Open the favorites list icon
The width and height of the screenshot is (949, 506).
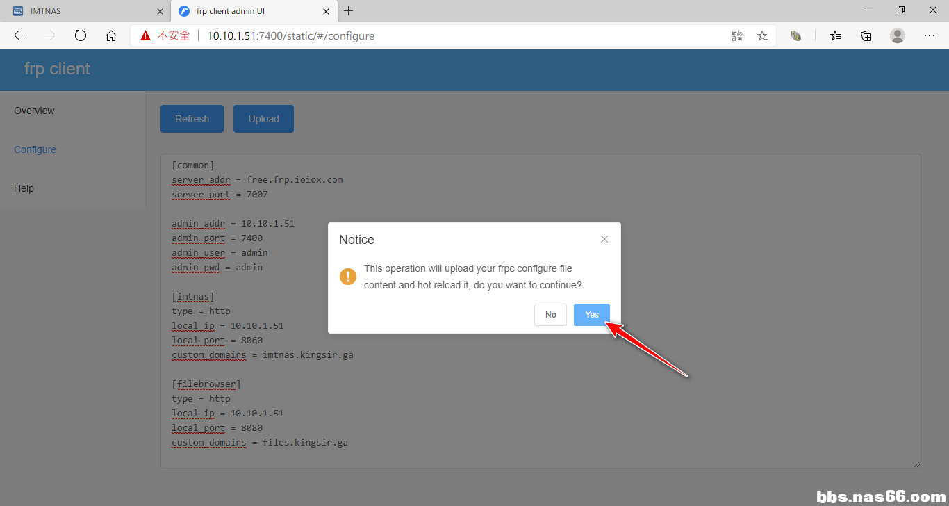836,35
